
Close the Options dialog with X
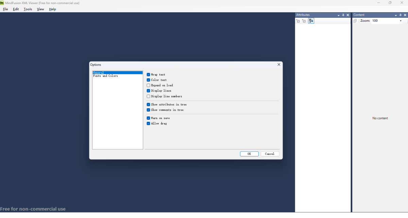[279, 65]
